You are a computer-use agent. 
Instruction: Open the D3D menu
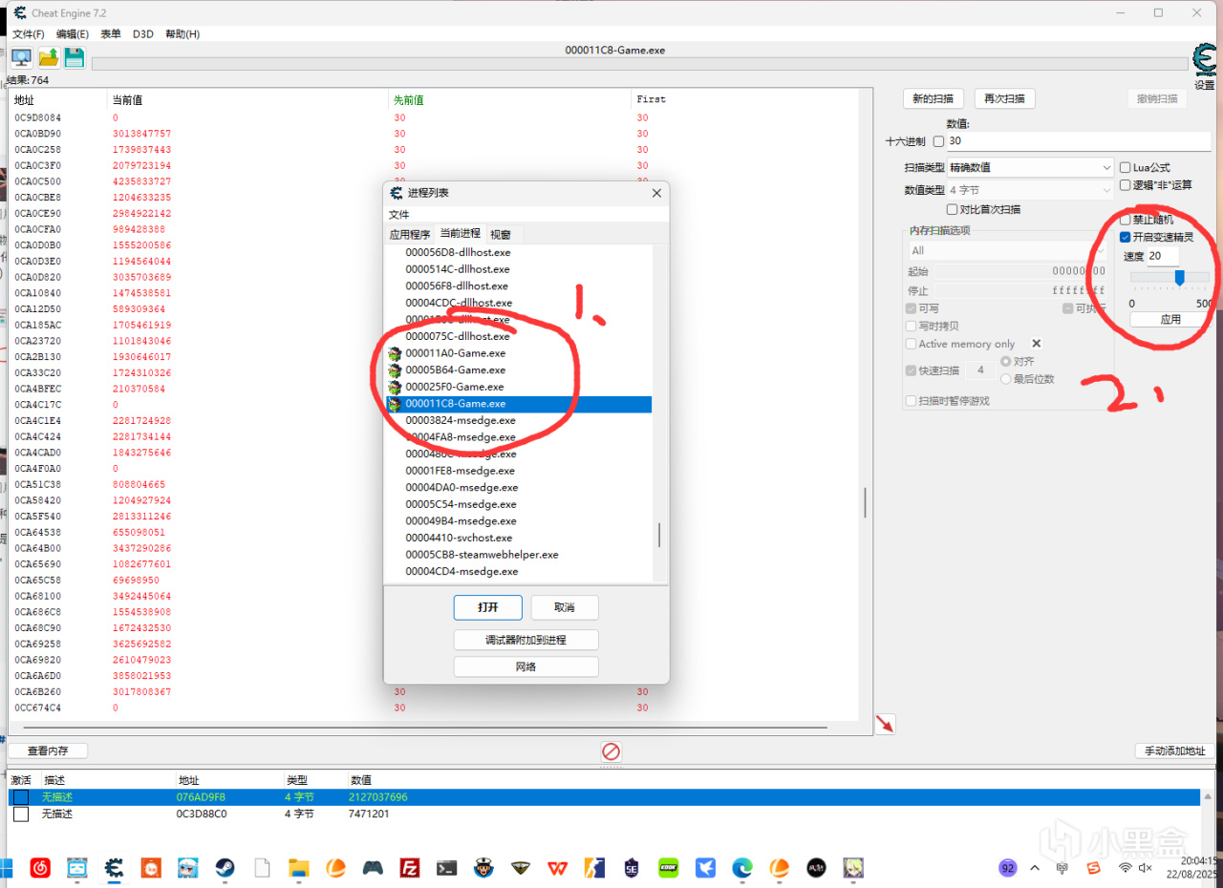(142, 33)
